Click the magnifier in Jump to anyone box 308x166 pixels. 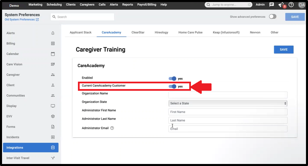click(x=208, y=4)
